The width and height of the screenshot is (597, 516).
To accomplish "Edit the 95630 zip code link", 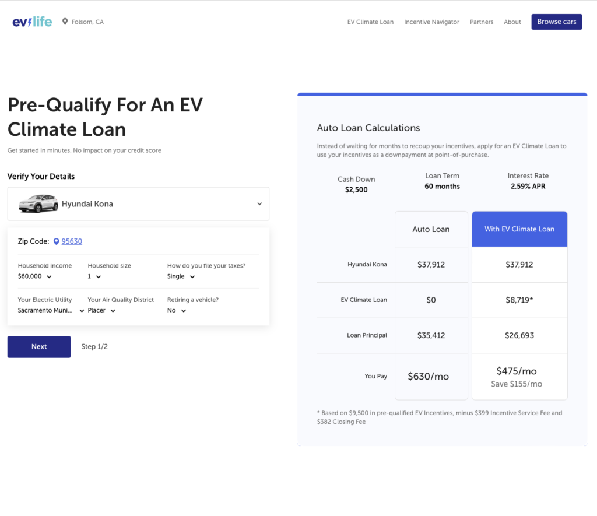I will coord(72,241).
